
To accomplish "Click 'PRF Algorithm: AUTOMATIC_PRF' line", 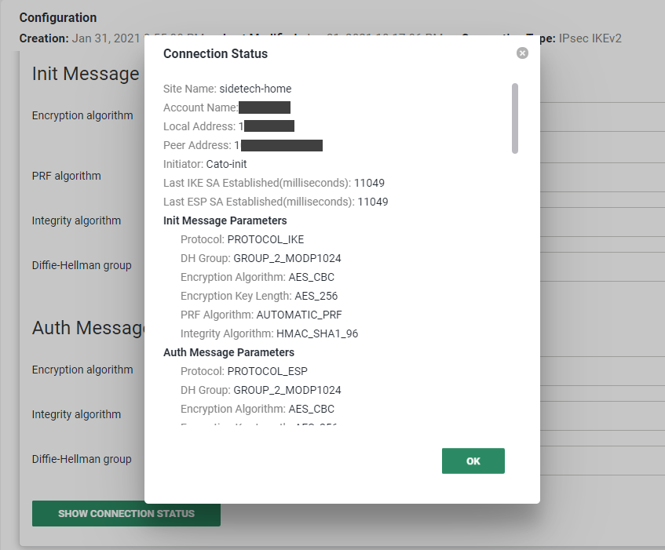I will (x=261, y=315).
